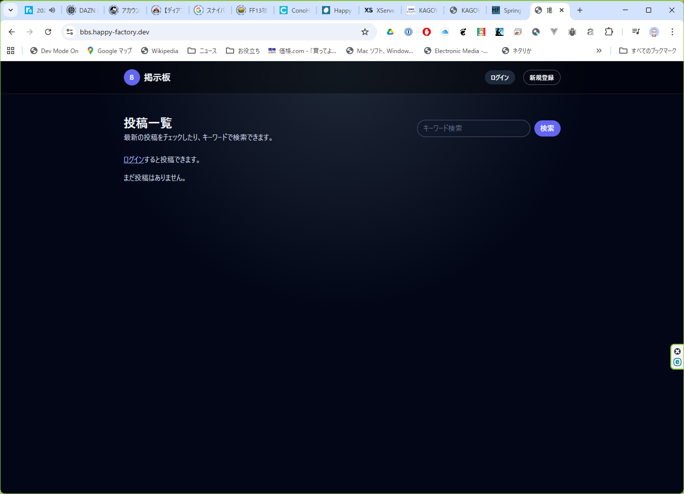This screenshot has height=494, width=684.
Task: Reload the page with the refresh icon
Action: click(48, 32)
